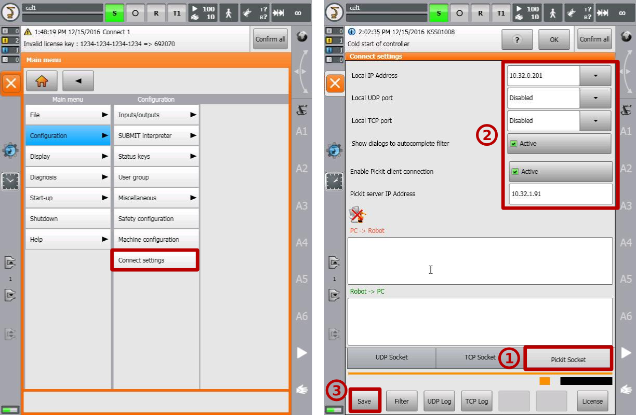Click the clock icon left of Main menu panel

pyautogui.click(x=10, y=181)
